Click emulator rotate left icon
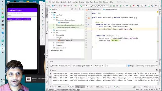 (43, 17)
